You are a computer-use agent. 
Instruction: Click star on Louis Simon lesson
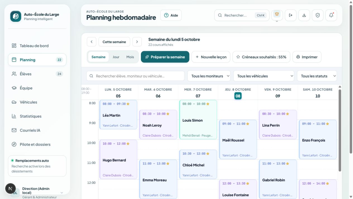[208, 104]
